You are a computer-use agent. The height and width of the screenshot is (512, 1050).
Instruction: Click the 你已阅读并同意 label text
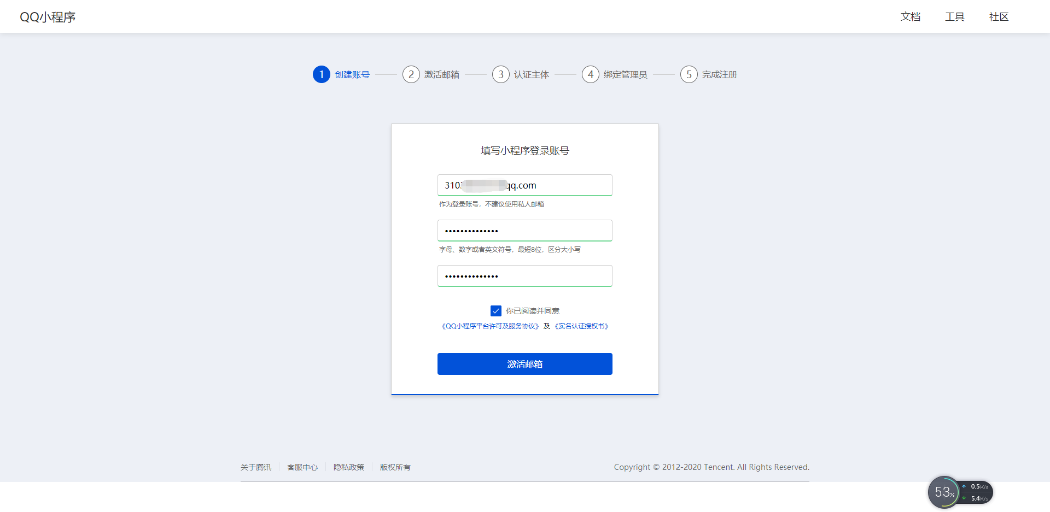533,311
